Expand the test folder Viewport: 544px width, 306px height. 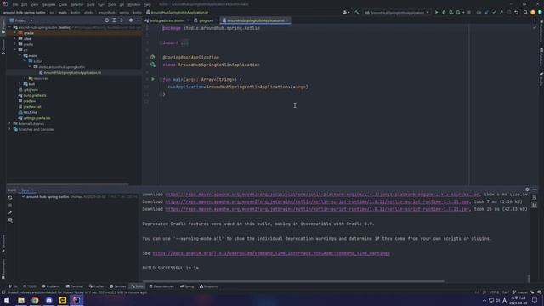[20, 84]
